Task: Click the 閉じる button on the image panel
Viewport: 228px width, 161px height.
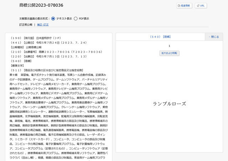Action: point(214,37)
